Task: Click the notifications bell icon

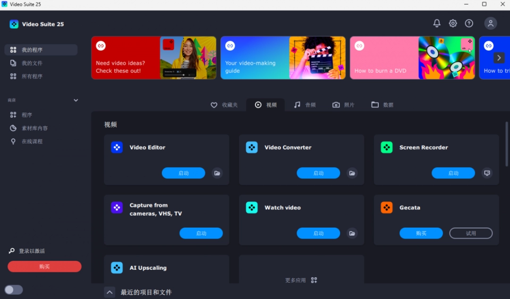Action: 437,23
